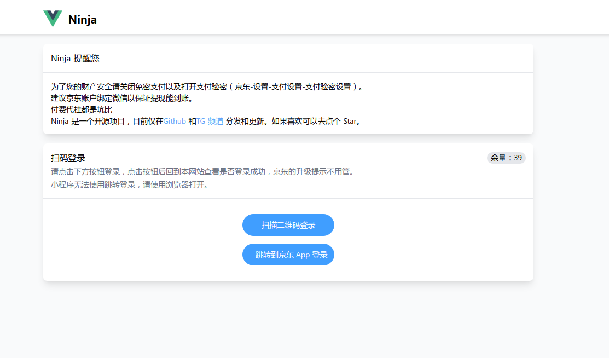Open the Github link

[175, 122]
